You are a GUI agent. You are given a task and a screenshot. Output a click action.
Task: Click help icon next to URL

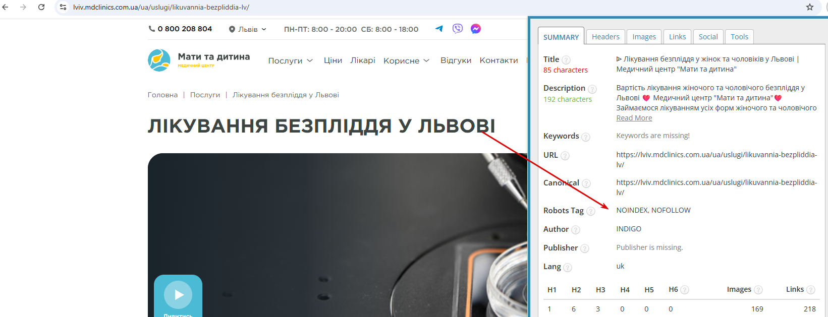click(565, 156)
